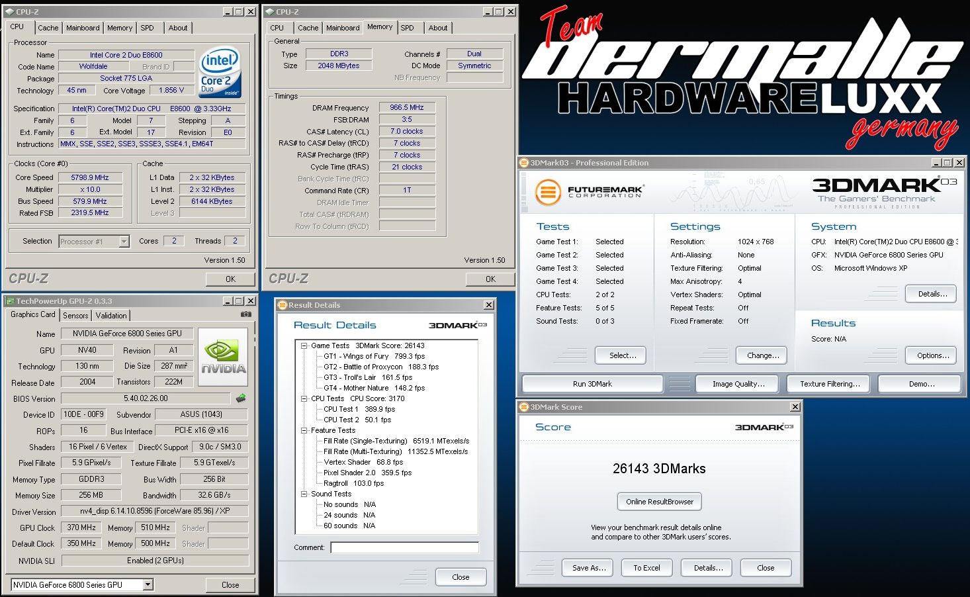Select Ragtroll result row
This screenshot has height=597, width=970.
(353, 483)
